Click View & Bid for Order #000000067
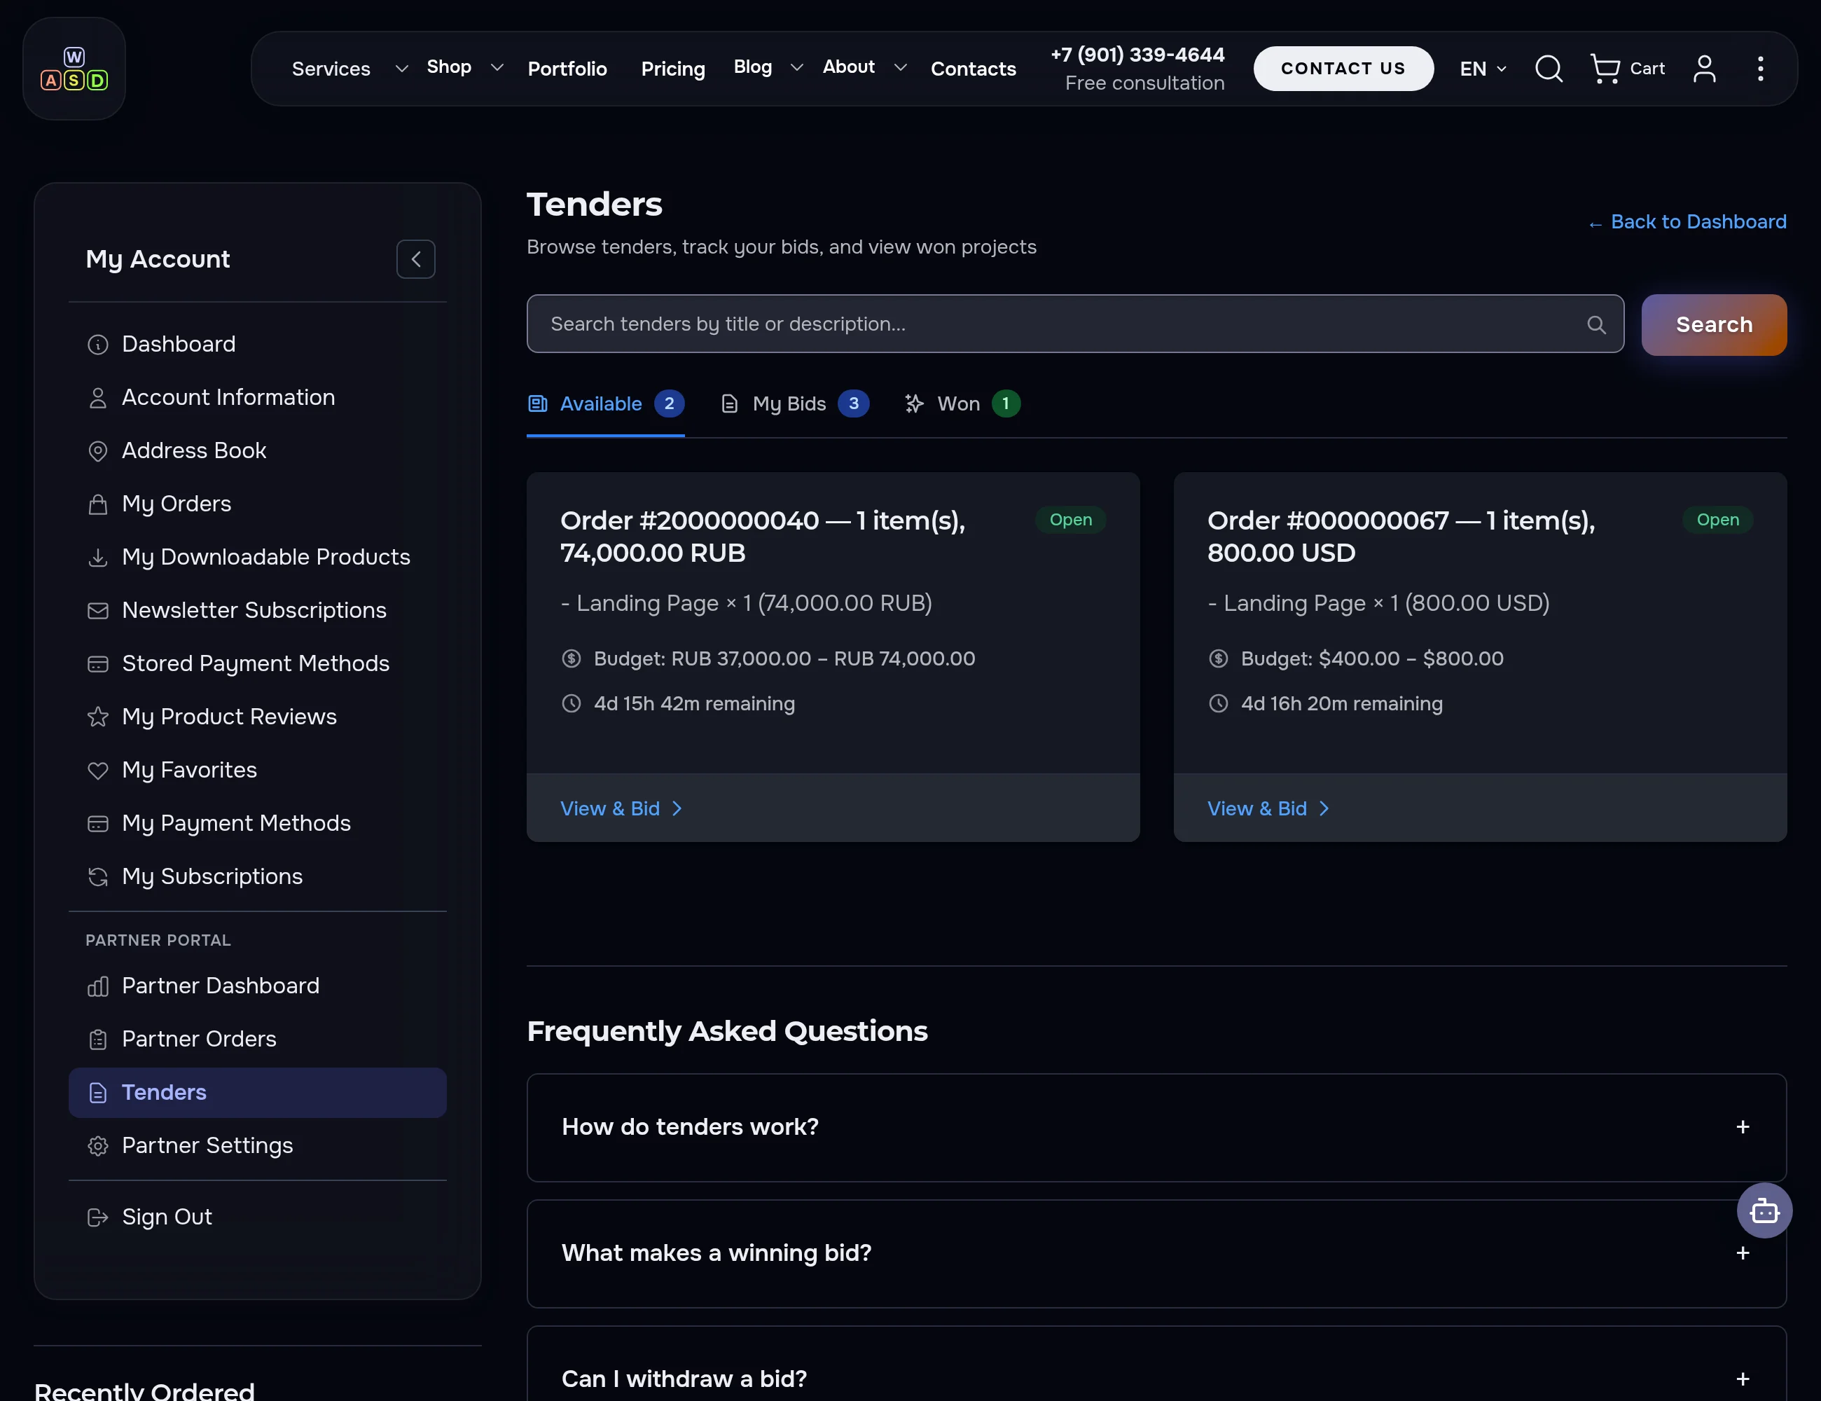Viewport: 1821px width, 1401px height. 1268,808
